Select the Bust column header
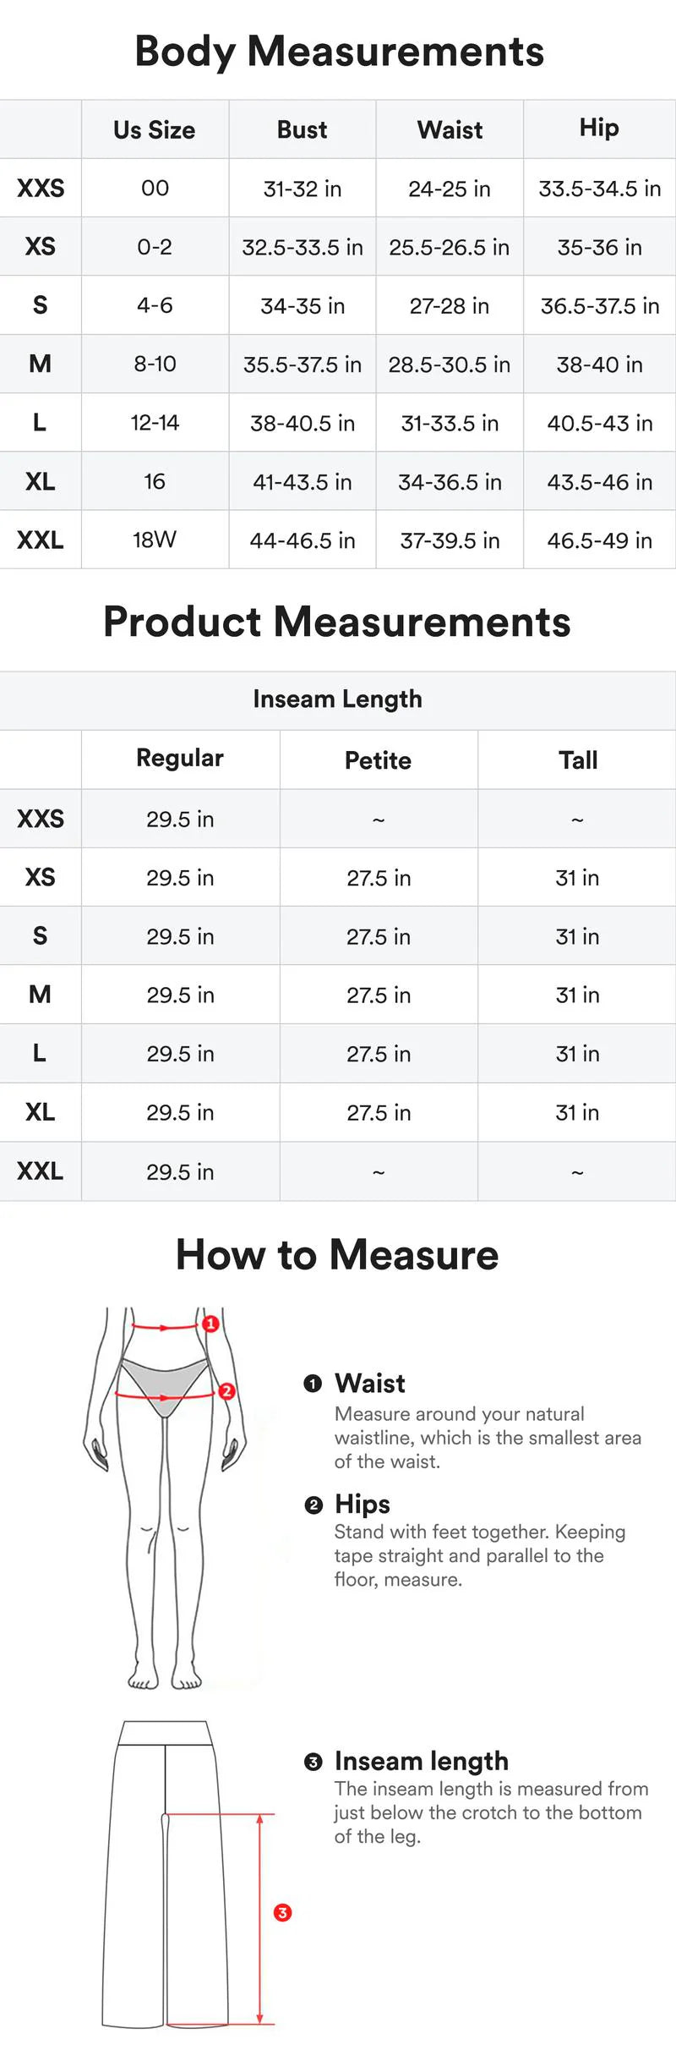This screenshot has height=2056, width=676. click(302, 130)
